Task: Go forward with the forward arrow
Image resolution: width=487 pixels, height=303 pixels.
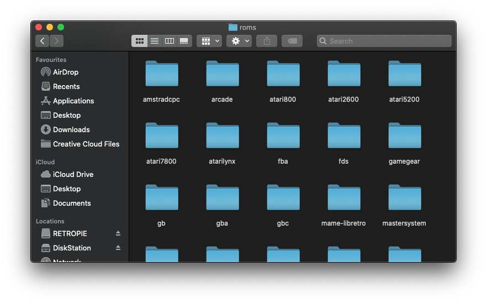Action: pyautogui.click(x=56, y=41)
